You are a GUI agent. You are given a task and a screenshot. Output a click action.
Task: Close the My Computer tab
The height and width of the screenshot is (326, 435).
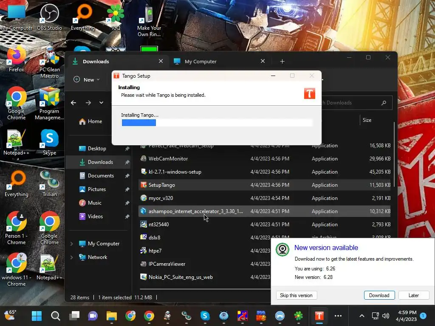(x=263, y=61)
